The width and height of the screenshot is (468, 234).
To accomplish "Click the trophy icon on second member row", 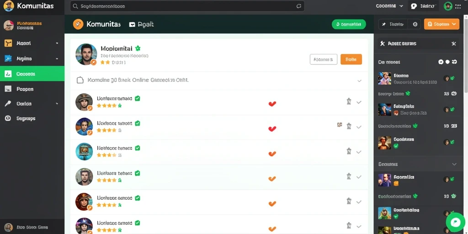I will pyautogui.click(x=349, y=126).
